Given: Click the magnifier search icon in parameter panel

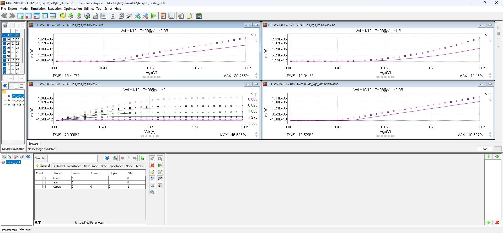Looking at the screenshot, I should [152, 192].
